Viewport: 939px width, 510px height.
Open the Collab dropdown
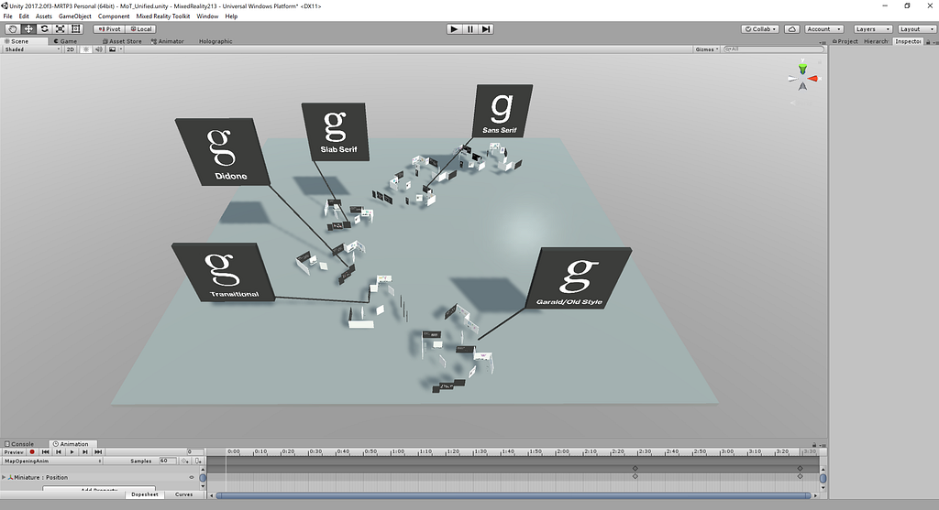click(760, 28)
